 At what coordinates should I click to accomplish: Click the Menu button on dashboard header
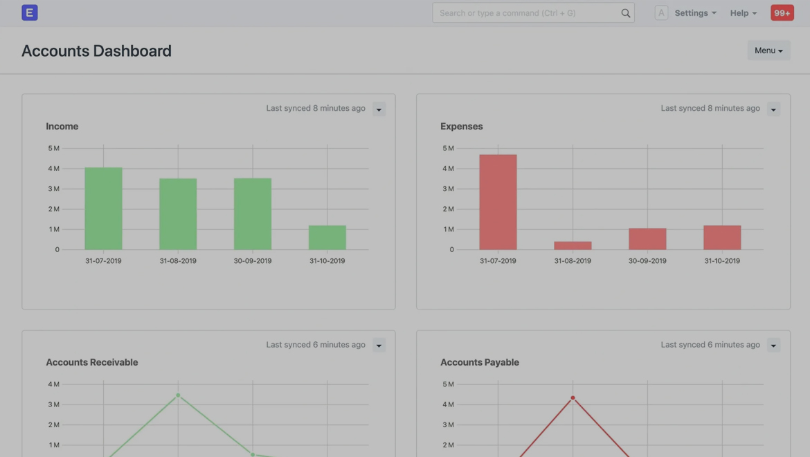(x=768, y=51)
